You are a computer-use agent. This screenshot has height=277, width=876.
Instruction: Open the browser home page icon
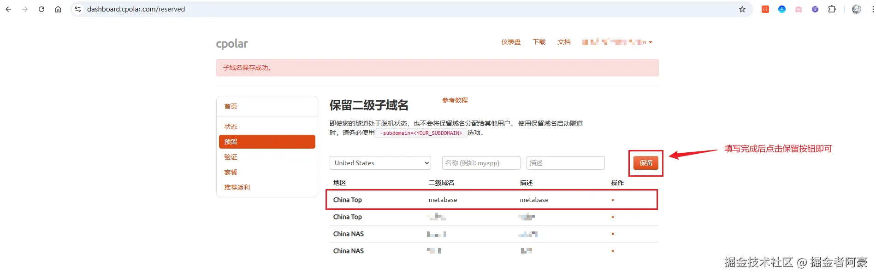pyautogui.click(x=58, y=9)
